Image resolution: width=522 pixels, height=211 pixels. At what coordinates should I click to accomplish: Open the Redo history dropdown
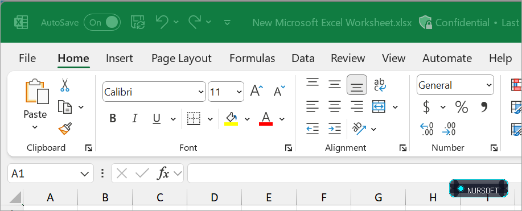[208, 22]
